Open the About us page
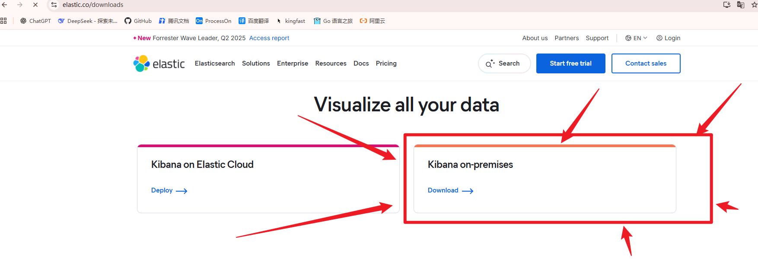The height and width of the screenshot is (268, 758). [535, 38]
